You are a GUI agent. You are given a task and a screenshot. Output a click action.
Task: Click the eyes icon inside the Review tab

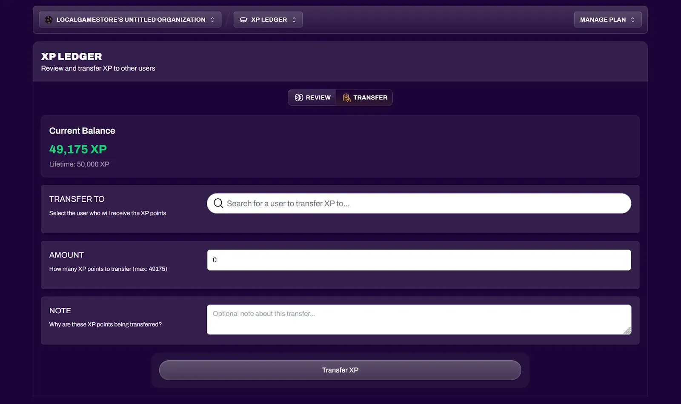click(x=300, y=97)
